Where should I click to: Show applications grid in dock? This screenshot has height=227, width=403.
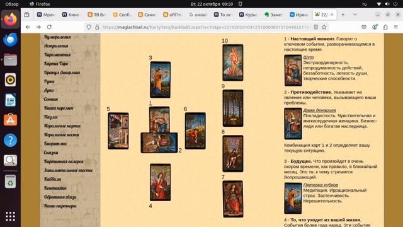pos(10,216)
